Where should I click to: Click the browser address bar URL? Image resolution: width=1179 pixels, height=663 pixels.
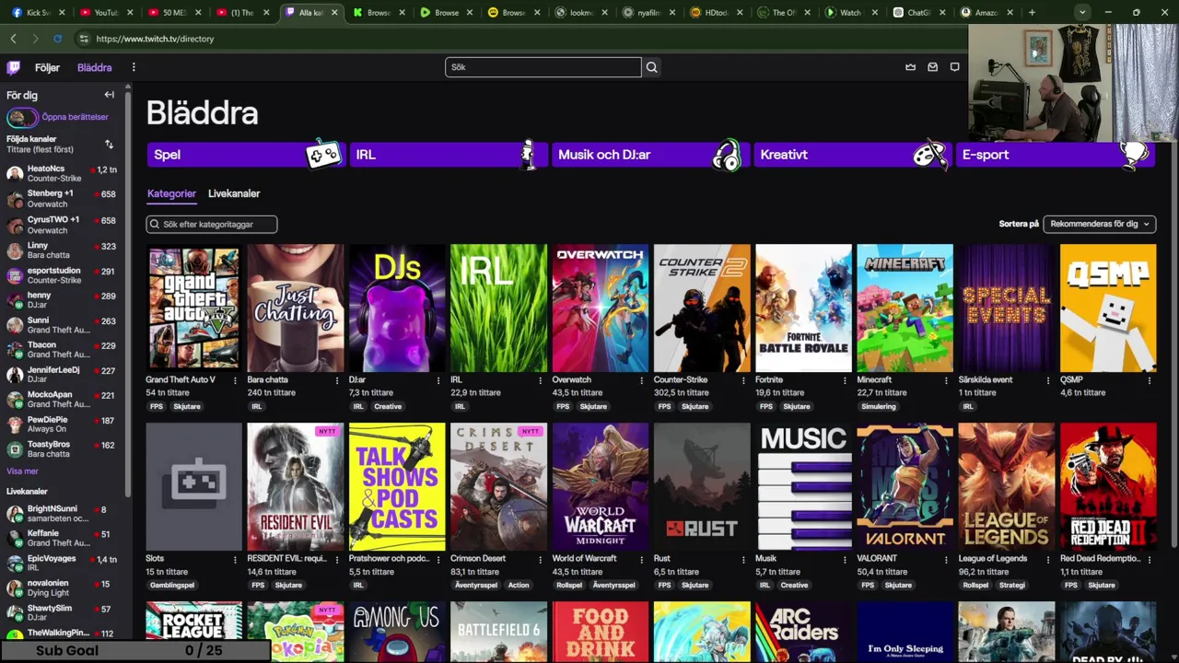[155, 39]
